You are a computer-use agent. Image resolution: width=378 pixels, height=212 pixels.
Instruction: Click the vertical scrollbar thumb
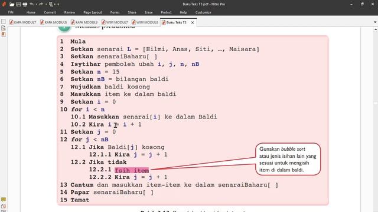[x=376, y=103]
